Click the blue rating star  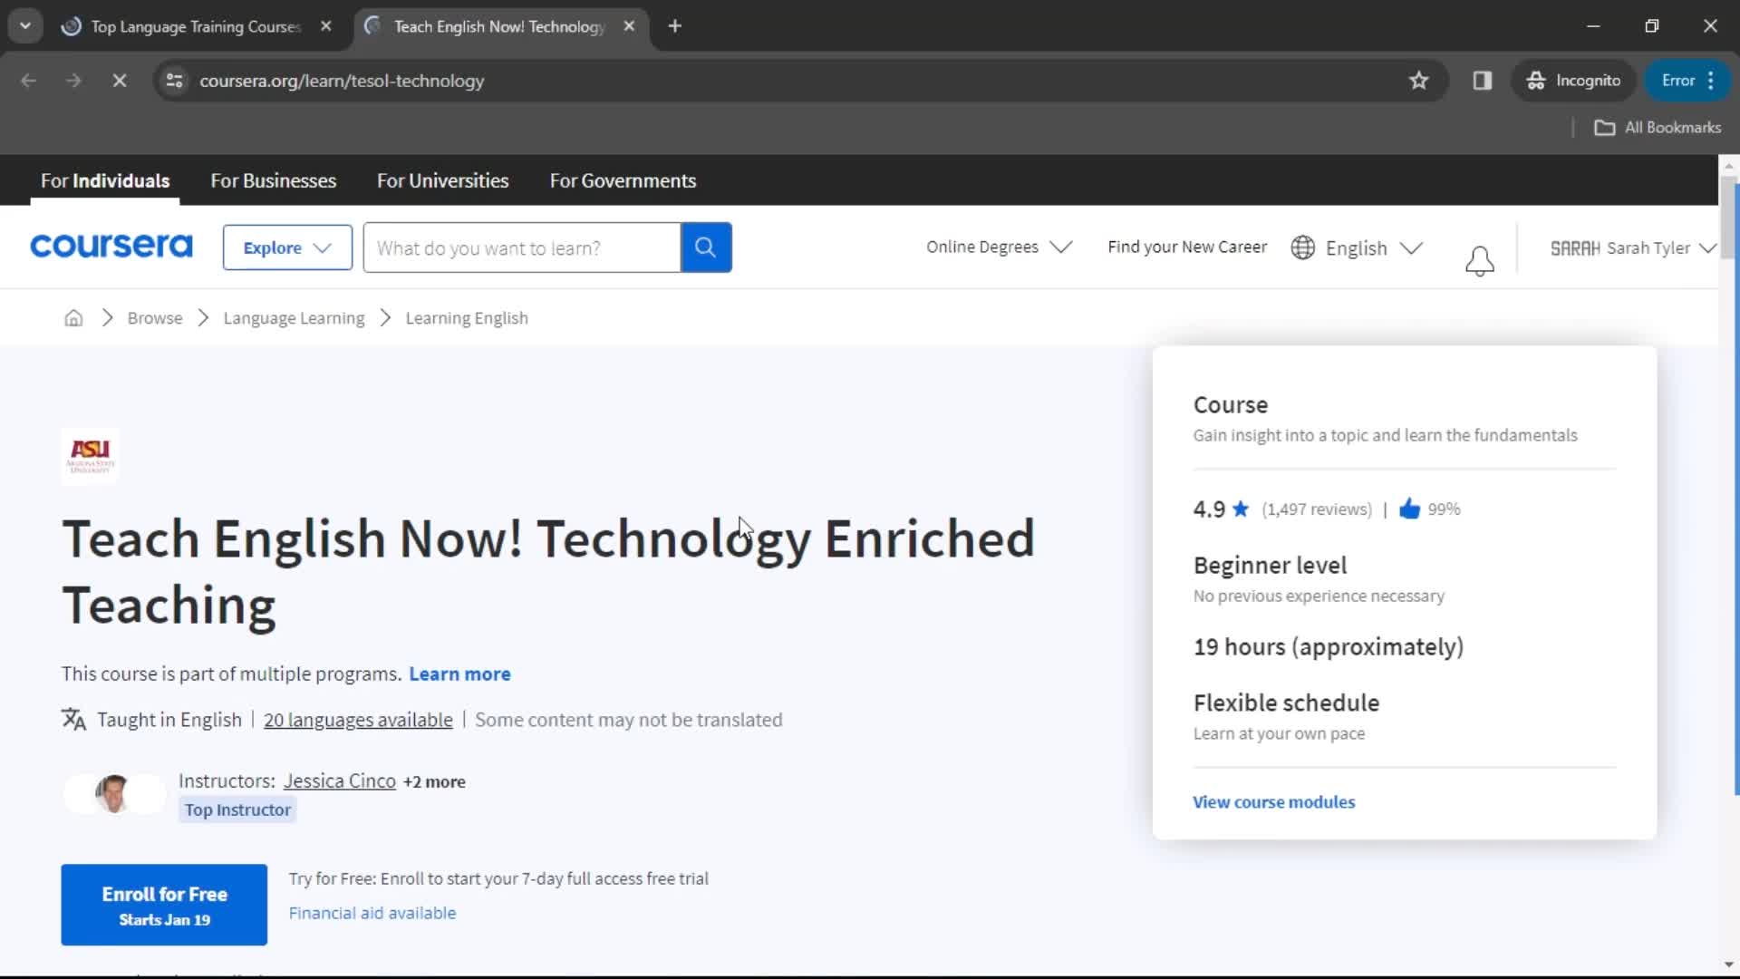coord(1241,509)
